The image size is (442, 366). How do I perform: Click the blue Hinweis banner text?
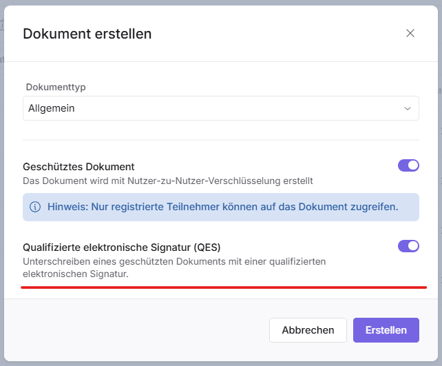tap(222, 207)
